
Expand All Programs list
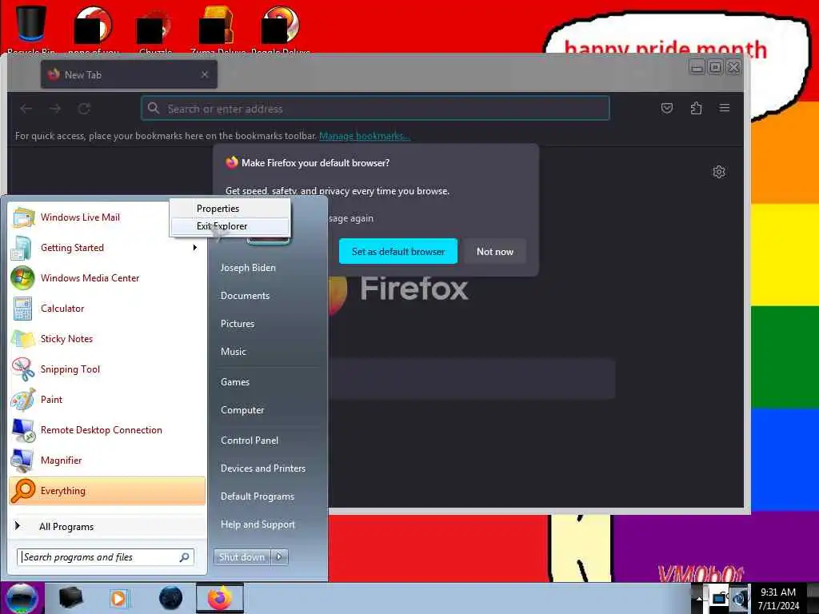pos(107,526)
